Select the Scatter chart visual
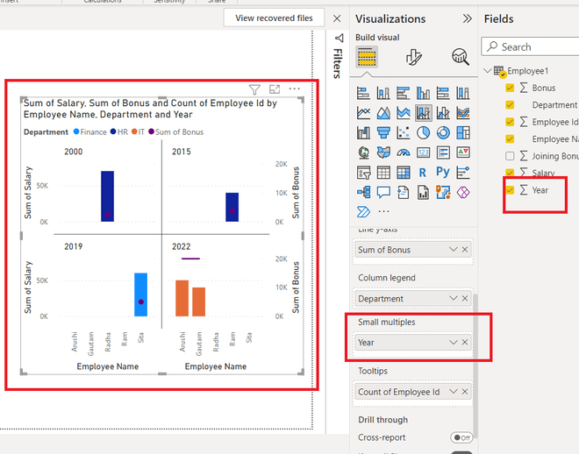Viewport: 579px width, 454px height. point(404,132)
